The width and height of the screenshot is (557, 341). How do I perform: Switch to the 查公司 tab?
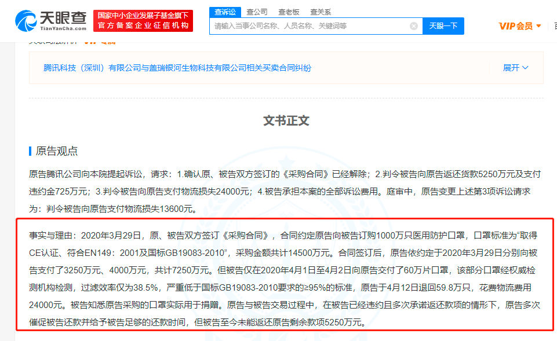(x=257, y=12)
